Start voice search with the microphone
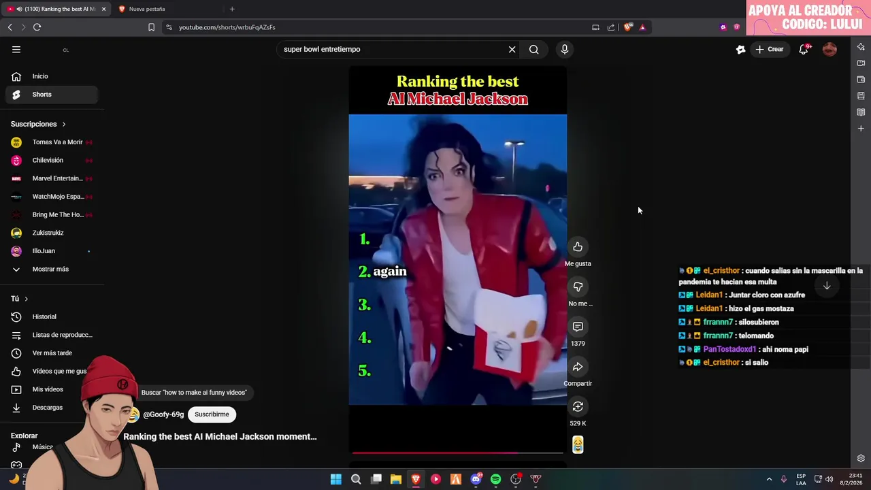871x490 pixels. click(x=564, y=49)
